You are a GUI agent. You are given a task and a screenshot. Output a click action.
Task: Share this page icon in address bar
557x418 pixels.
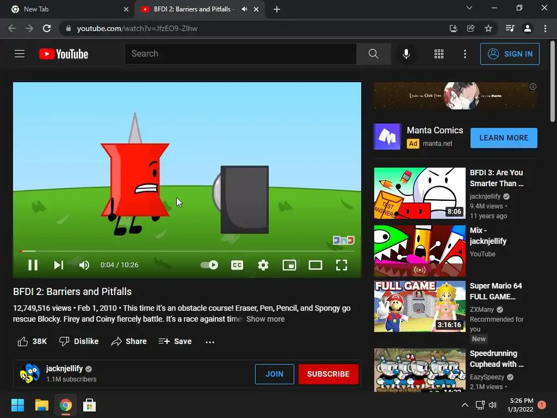(x=471, y=28)
